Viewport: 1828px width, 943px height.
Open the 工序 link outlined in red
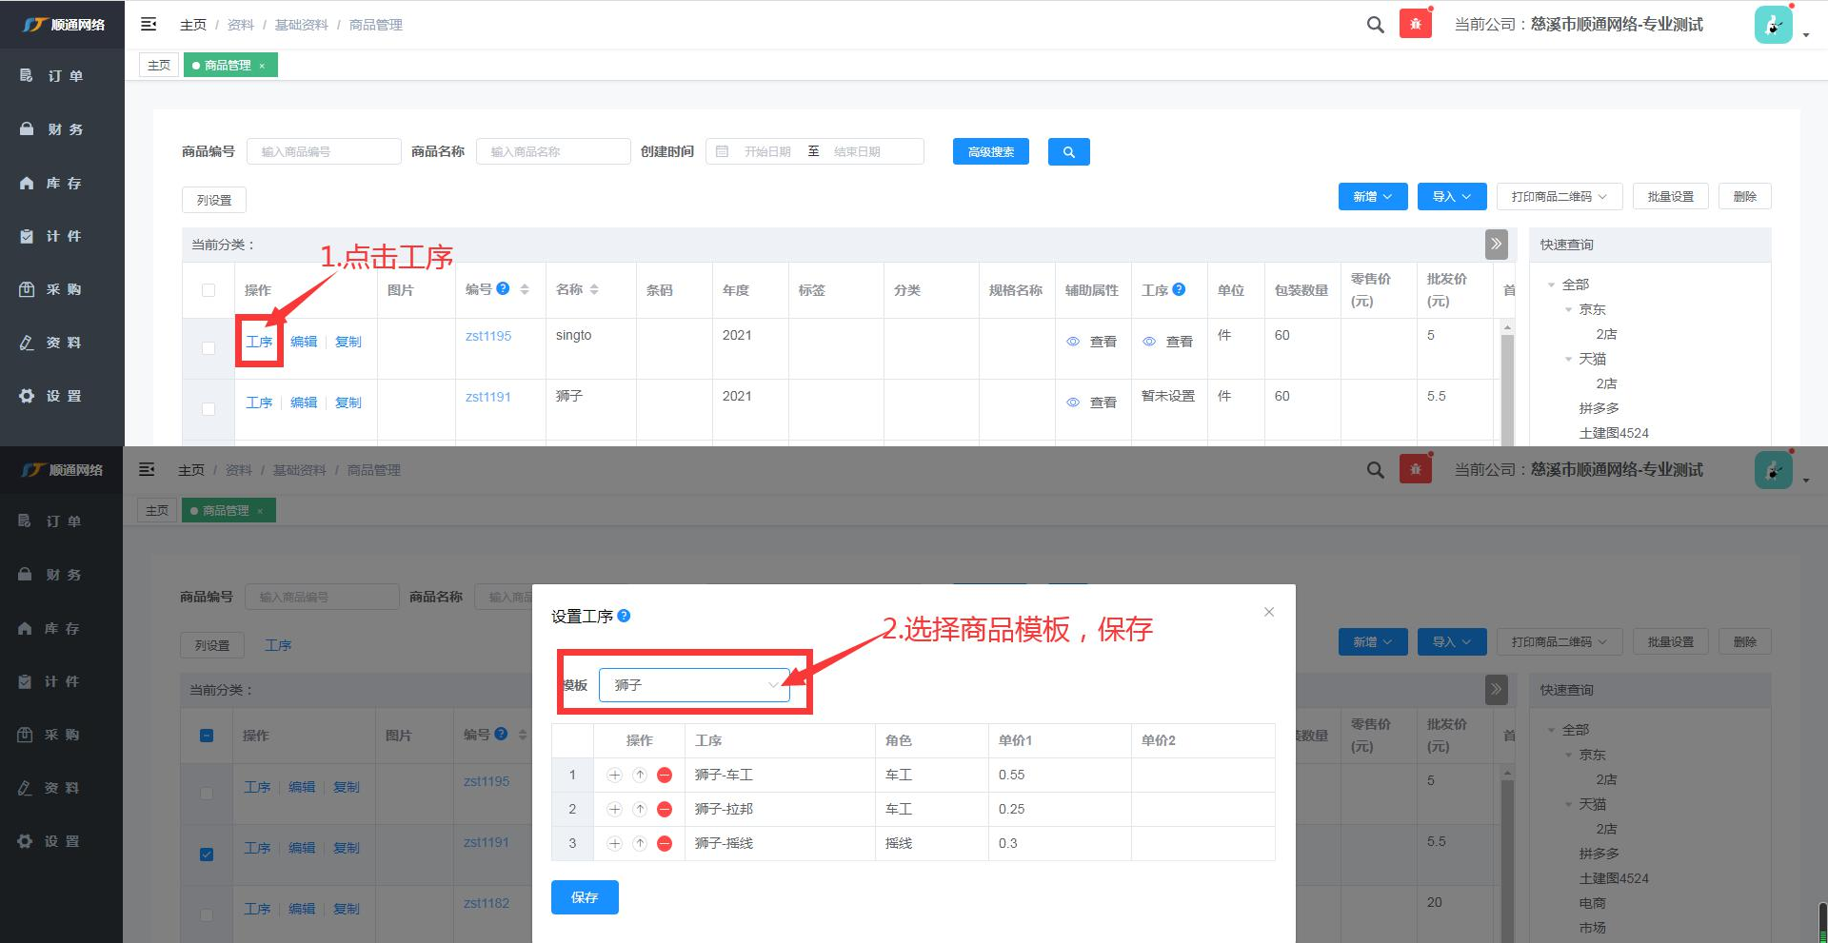(x=259, y=342)
